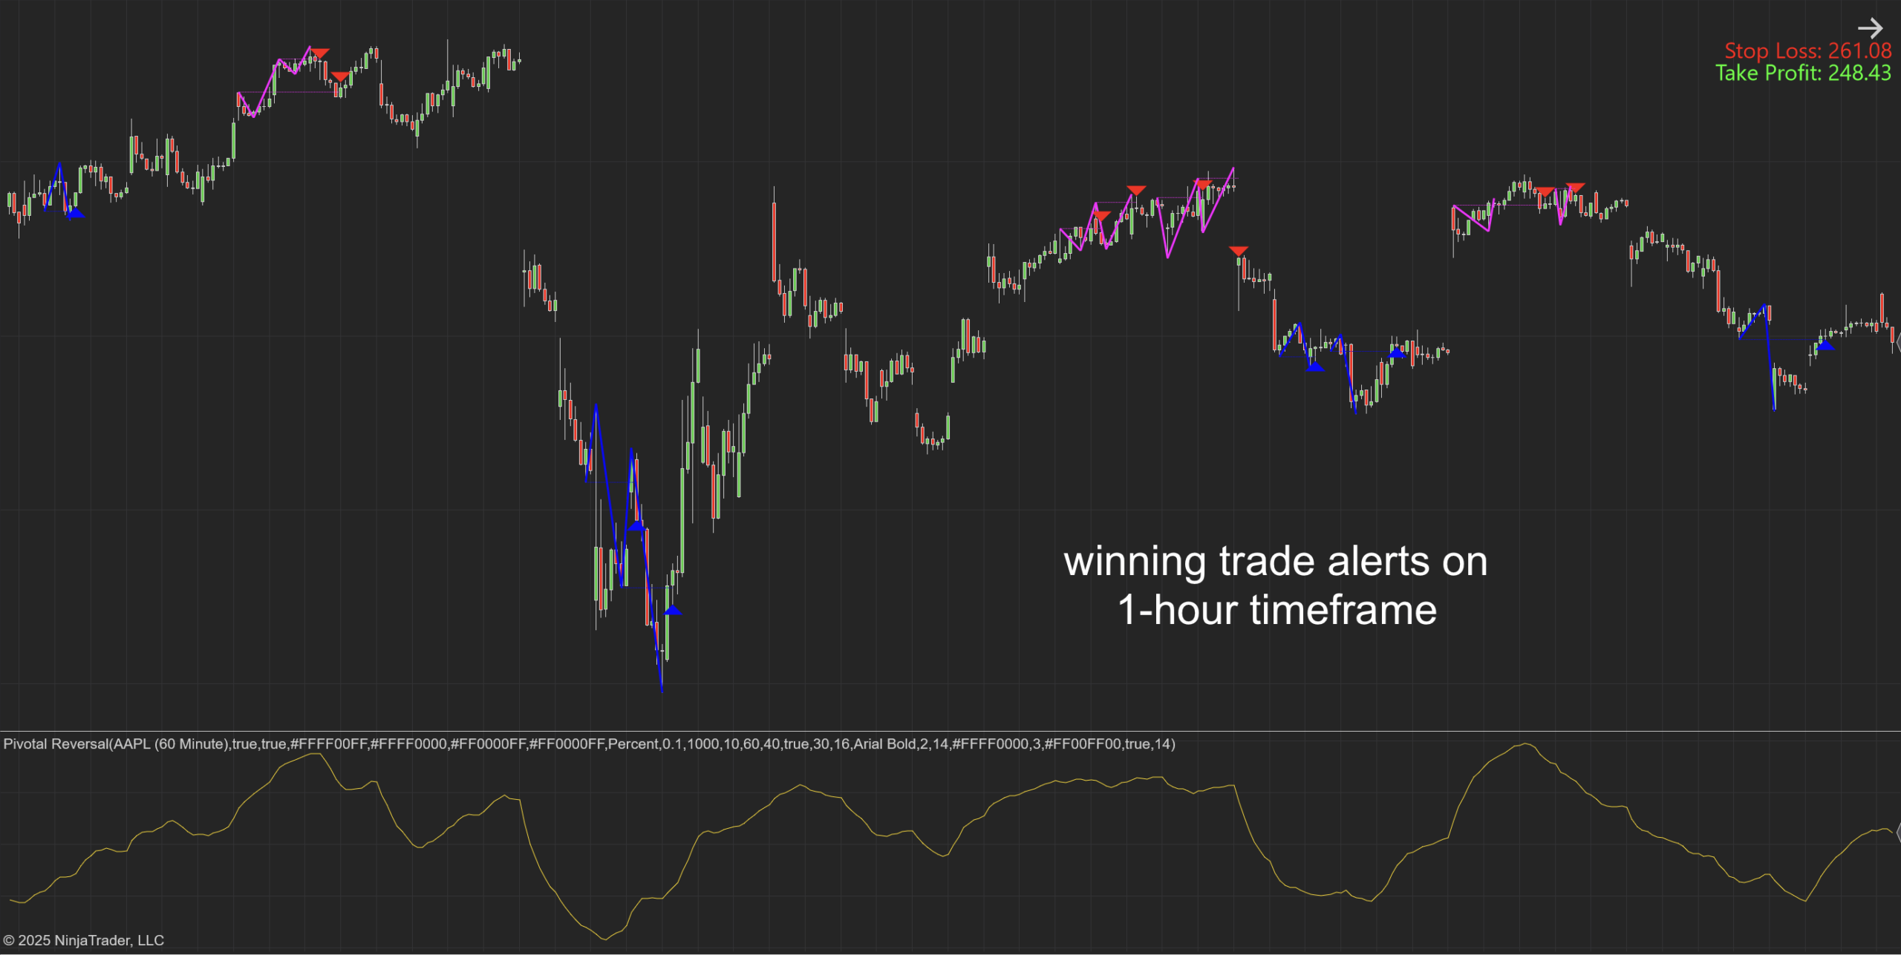
Task: Click the green Take Profit 248.43 label
Action: pos(1802,73)
